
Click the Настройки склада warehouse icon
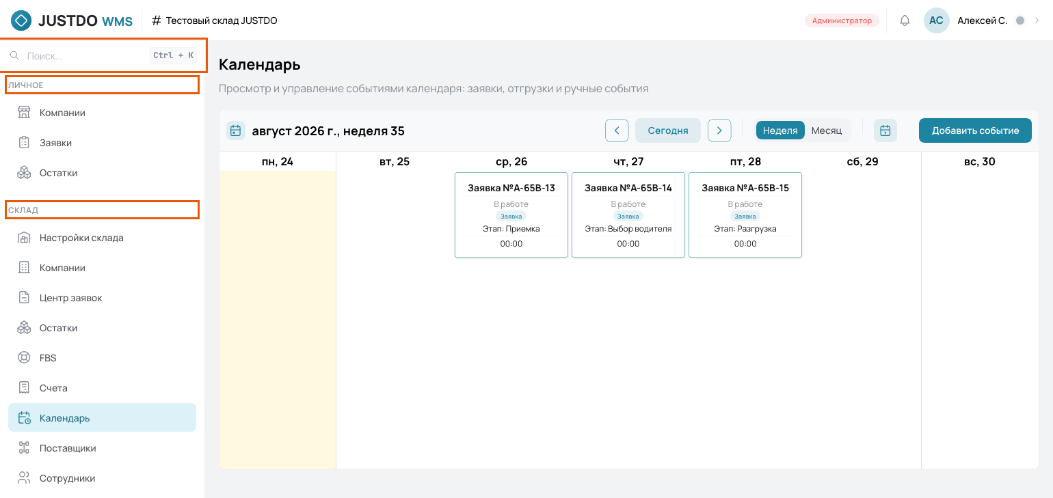(x=24, y=238)
